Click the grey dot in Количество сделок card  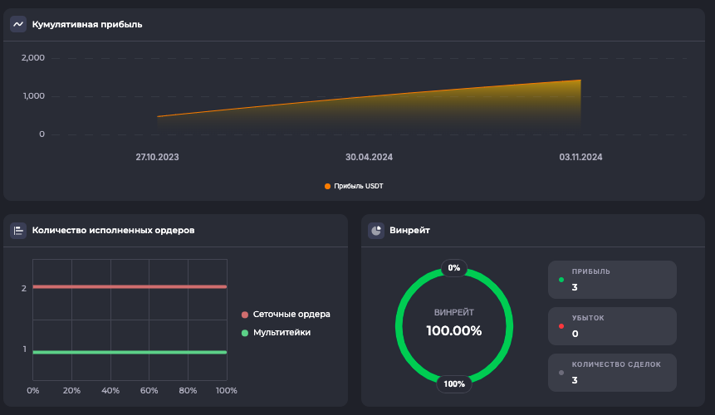click(561, 373)
